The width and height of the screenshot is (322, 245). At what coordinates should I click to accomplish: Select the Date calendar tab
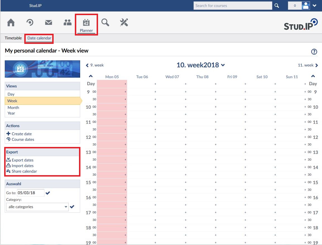click(x=39, y=38)
